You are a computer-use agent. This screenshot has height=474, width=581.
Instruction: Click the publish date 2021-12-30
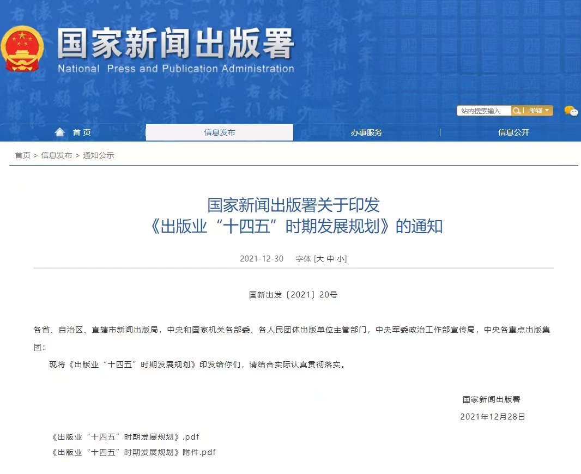coord(262,259)
